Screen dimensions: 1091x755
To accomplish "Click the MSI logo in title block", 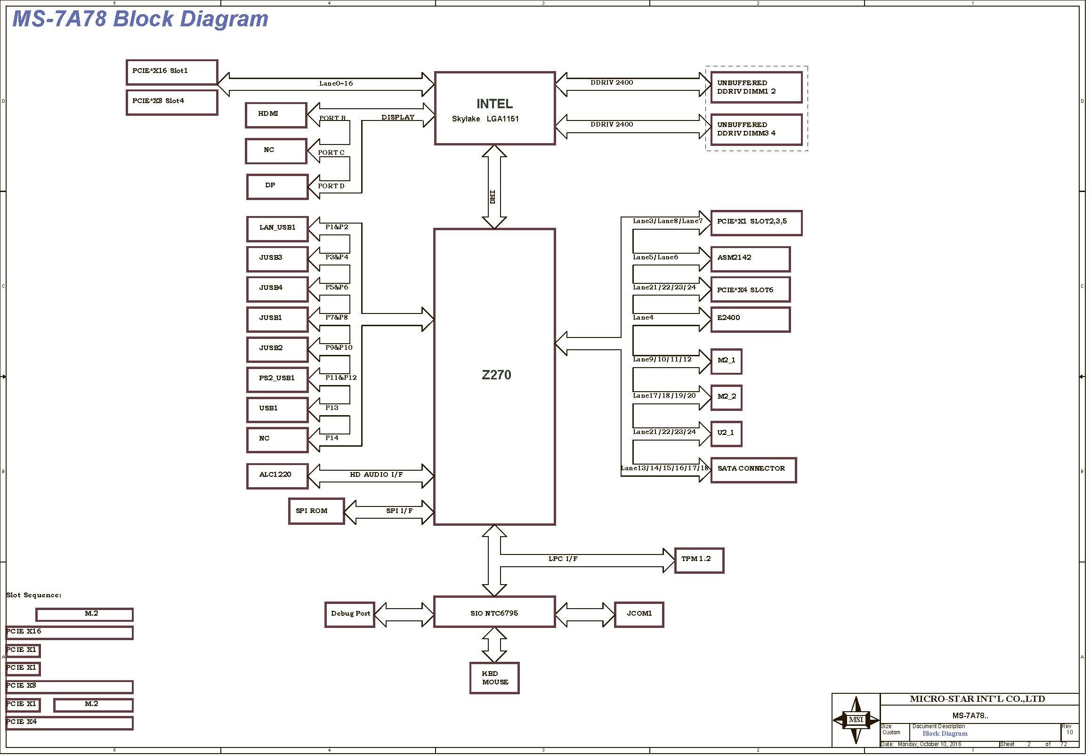I will click(856, 720).
